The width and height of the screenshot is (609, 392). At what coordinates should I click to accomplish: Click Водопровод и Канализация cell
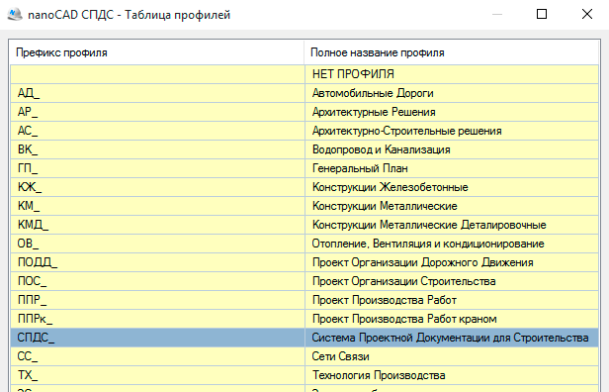(452, 149)
